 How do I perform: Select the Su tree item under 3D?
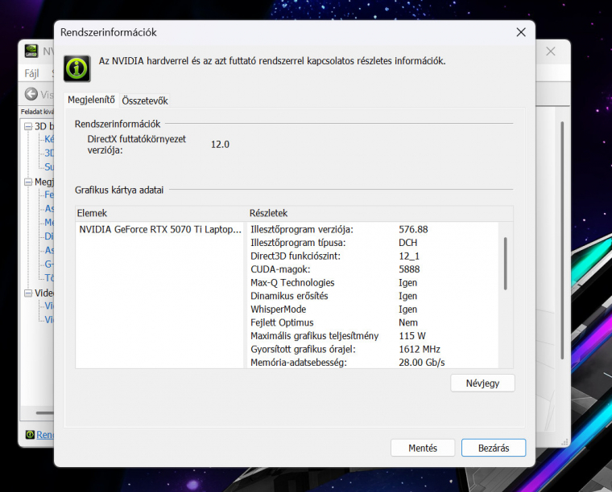[49, 166]
